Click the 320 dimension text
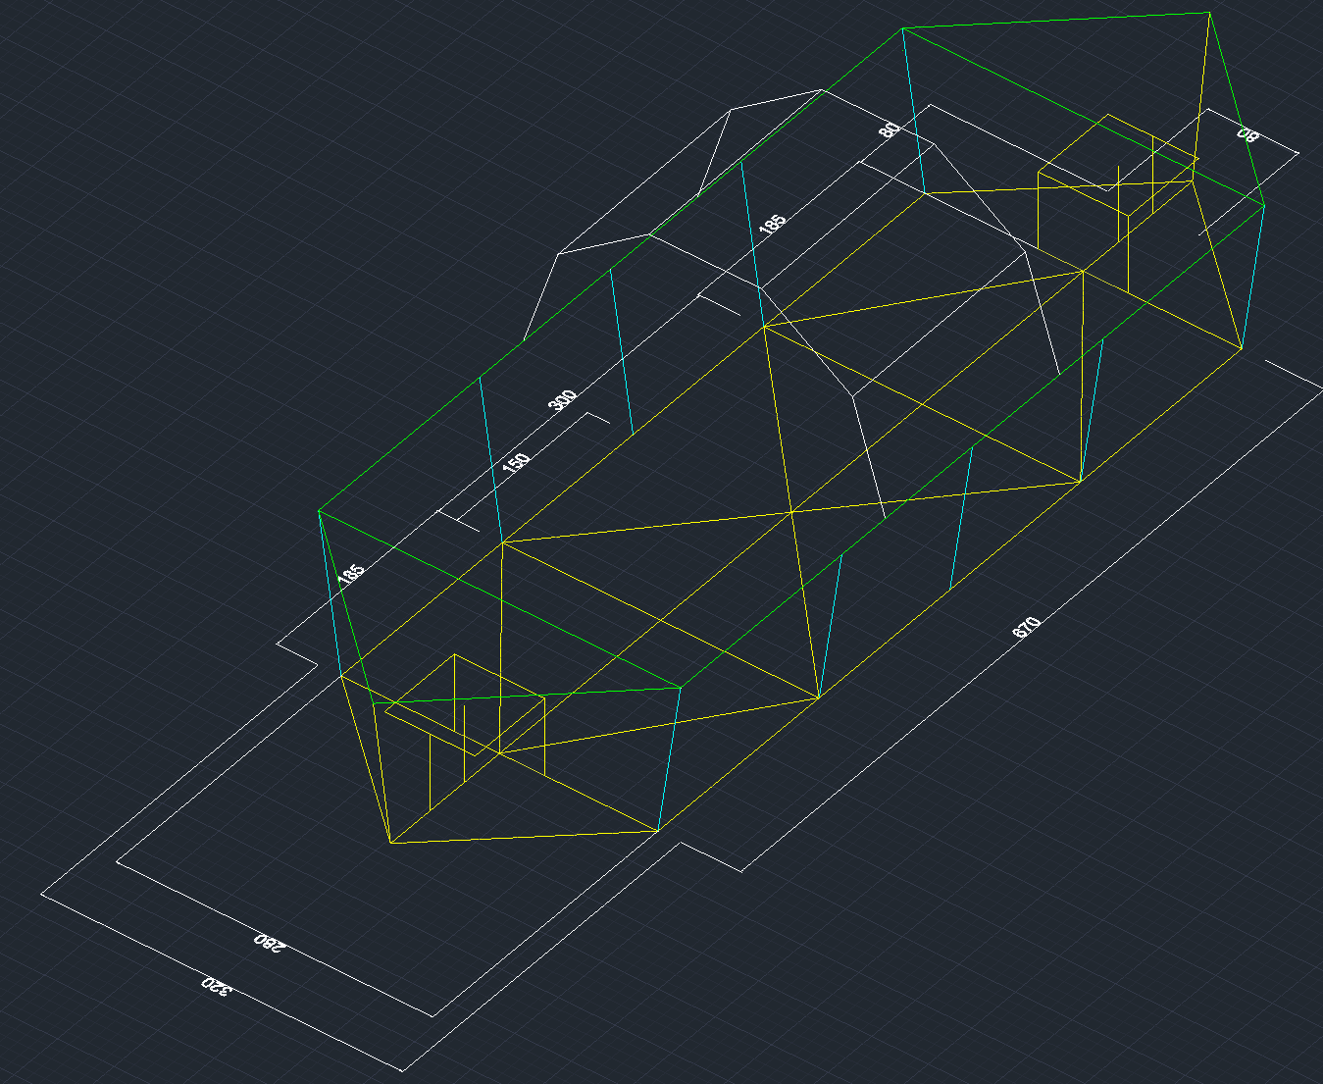 tap(217, 986)
